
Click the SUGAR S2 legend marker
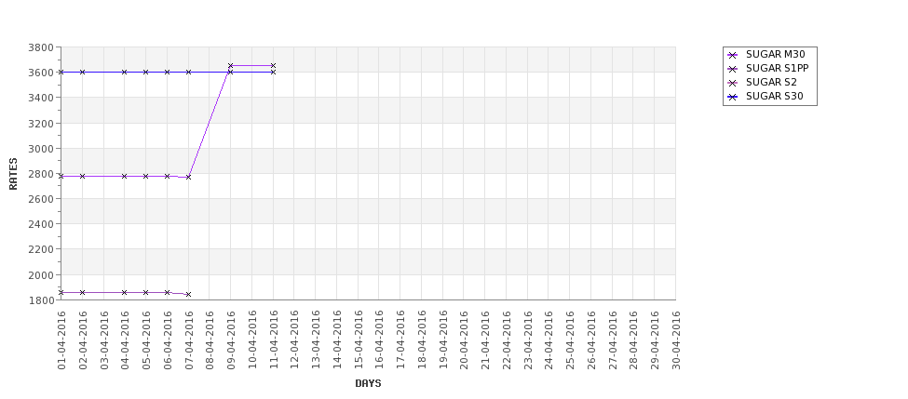click(x=733, y=83)
